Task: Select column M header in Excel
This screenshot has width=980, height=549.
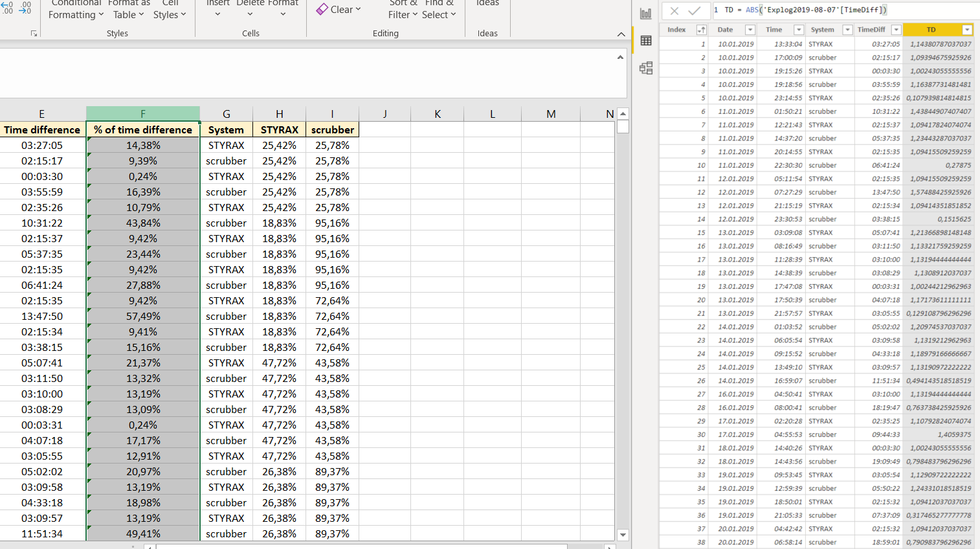Action: click(551, 114)
